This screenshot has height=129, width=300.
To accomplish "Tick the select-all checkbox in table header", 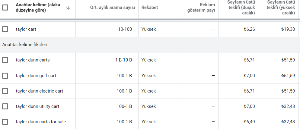I will pyautogui.click(x=5, y=8).
